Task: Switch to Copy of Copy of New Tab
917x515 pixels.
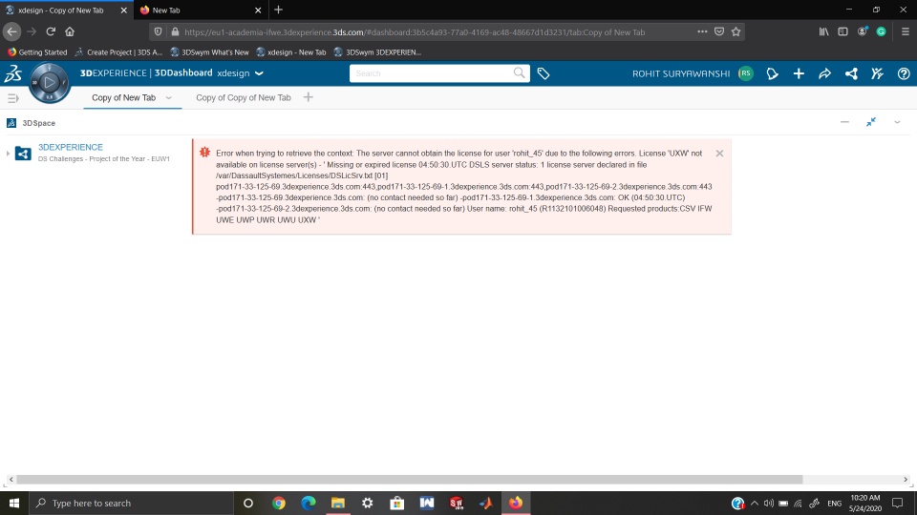Action: [x=244, y=97]
